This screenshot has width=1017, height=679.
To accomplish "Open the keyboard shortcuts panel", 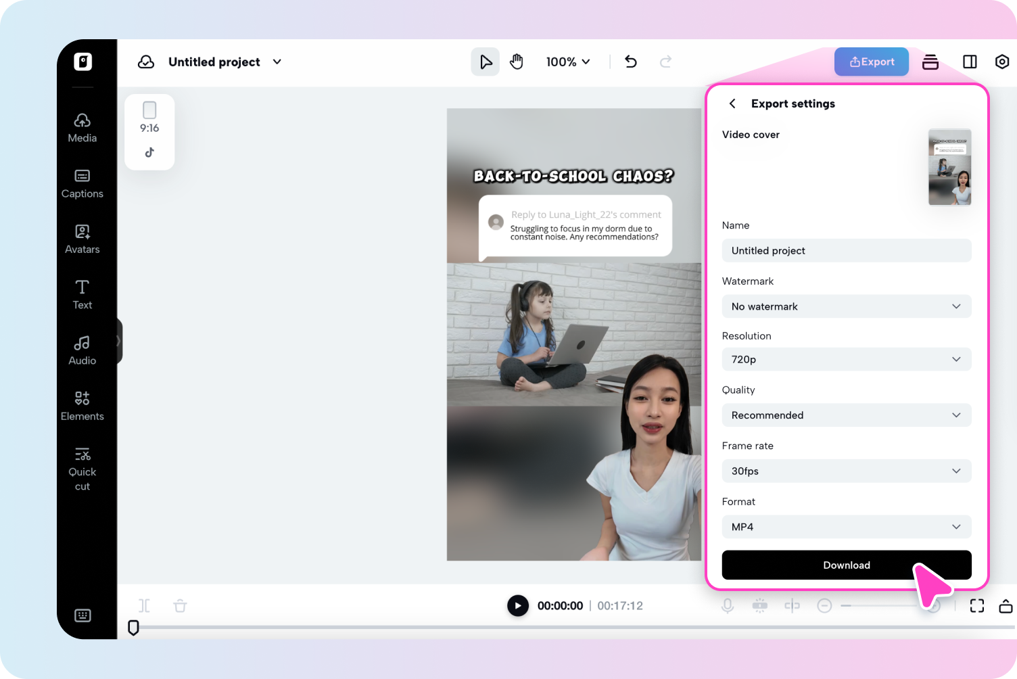I will click(x=82, y=615).
